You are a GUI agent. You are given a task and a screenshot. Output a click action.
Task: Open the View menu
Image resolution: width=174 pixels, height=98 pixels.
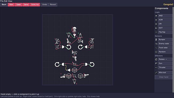10,1
